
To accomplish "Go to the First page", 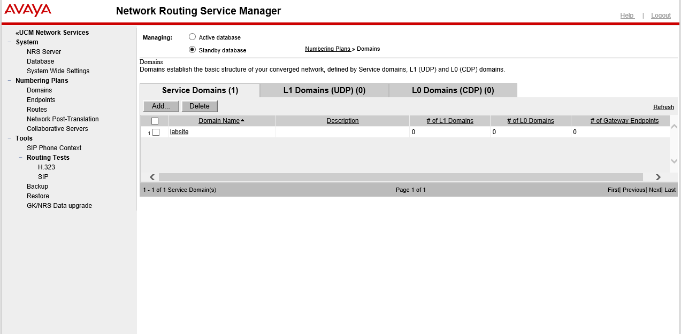I will (613, 190).
